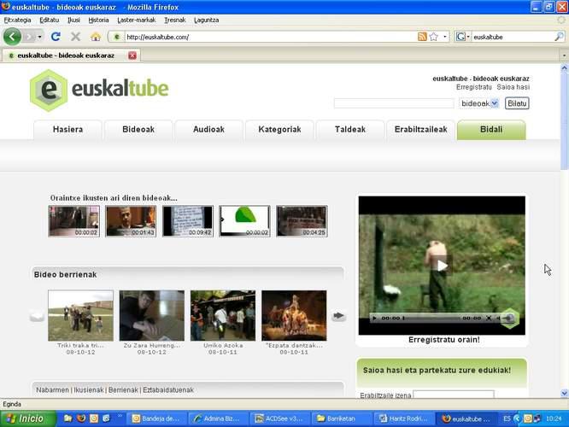Viewport: 569px width, 427px height.
Task: Click the Firefox quick launch icon
Action: tap(81, 418)
